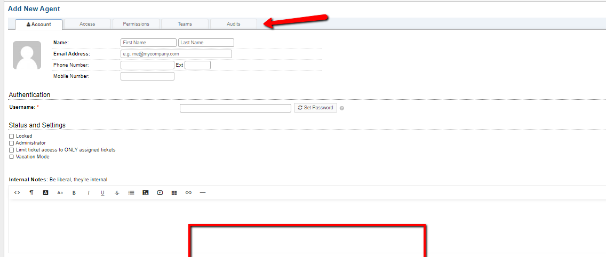
Task: Toggle HTML code view in notes editor
Action: pos(17,192)
